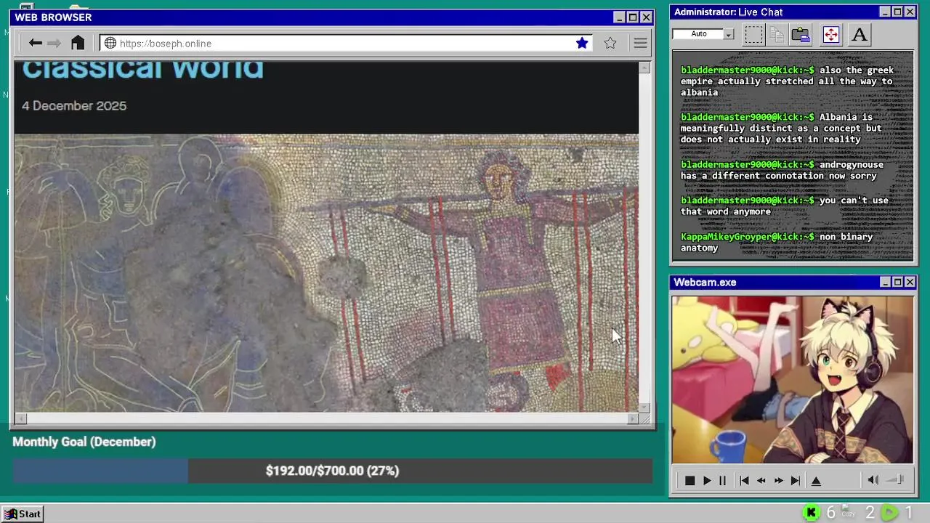Mute the Webcam.exe speaker icon
Screen dimensions: 930x523
873,479
